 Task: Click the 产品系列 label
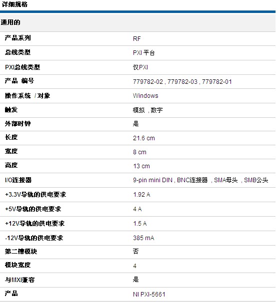[17, 38]
